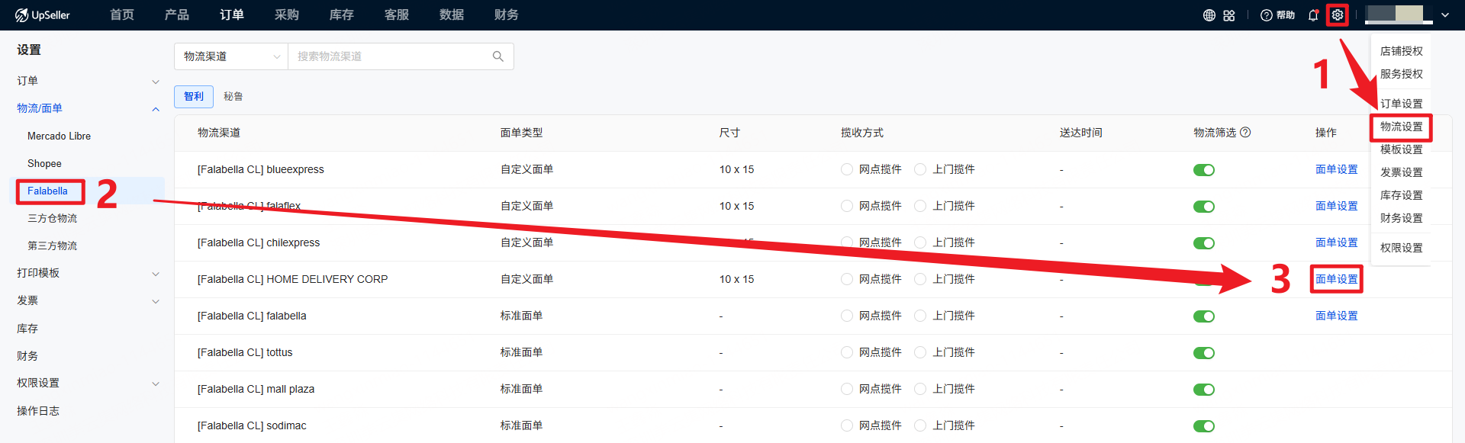Open the 物流渠道 search type dropdown
Image resolution: width=1465 pixels, height=443 pixels.
click(231, 56)
